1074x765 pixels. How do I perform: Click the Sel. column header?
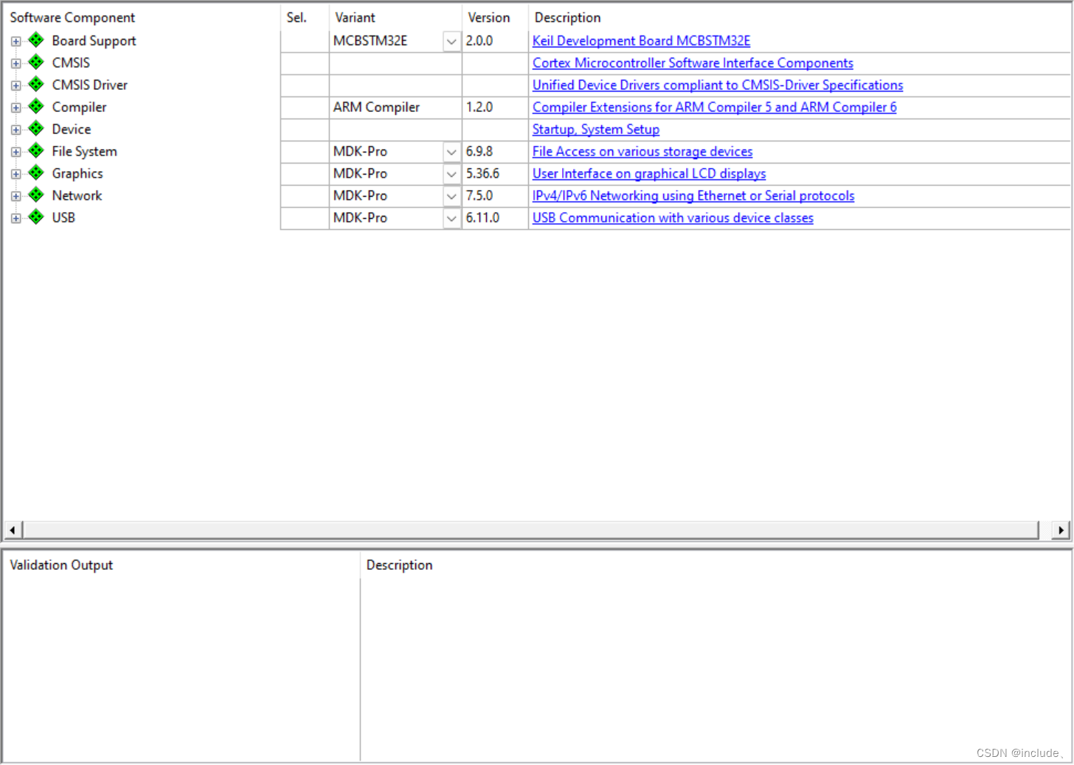tap(305, 17)
